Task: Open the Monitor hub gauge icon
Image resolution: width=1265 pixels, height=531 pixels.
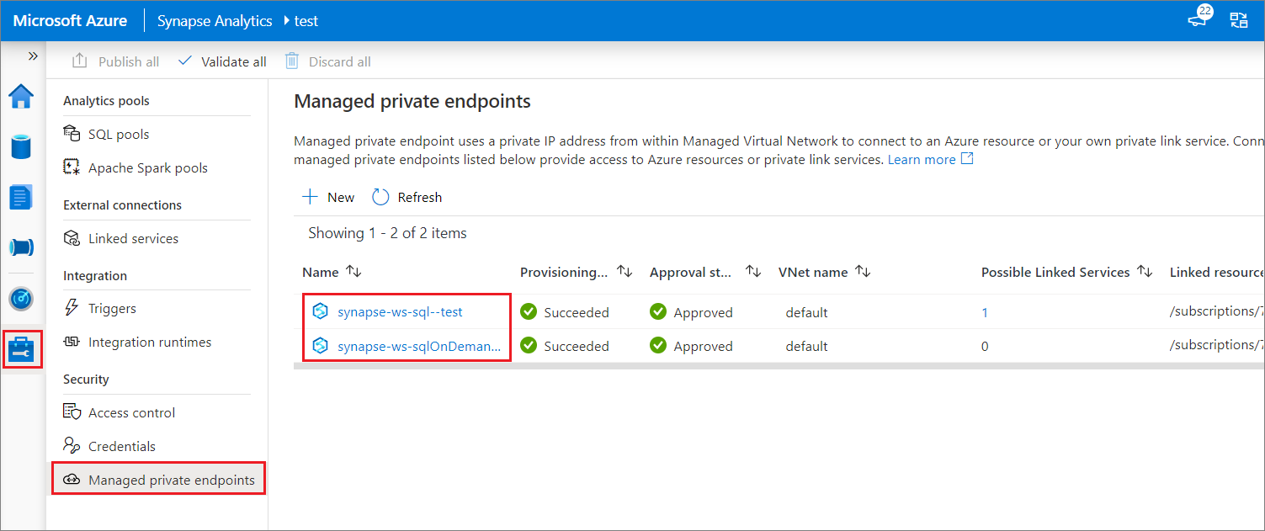Action: [20, 298]
